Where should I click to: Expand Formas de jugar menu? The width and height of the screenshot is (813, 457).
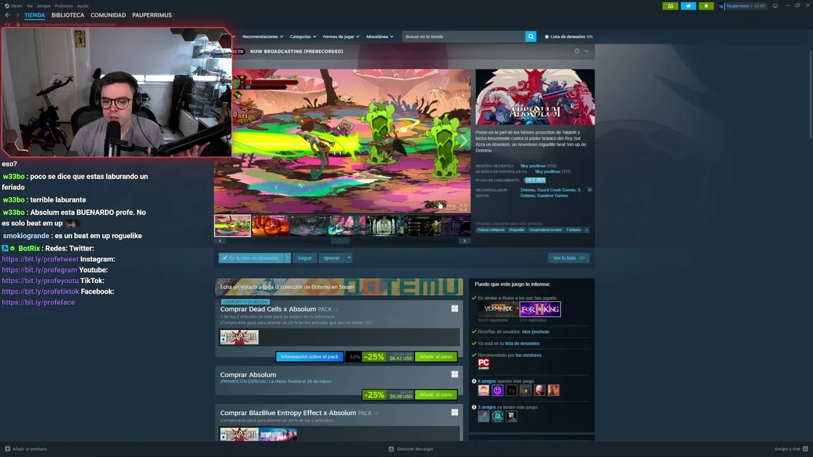[340, 37]
